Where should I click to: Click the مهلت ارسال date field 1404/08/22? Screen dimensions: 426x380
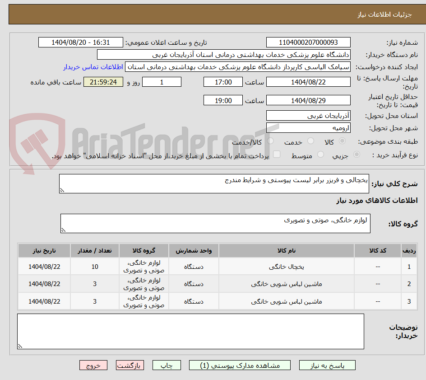(309, 82)
